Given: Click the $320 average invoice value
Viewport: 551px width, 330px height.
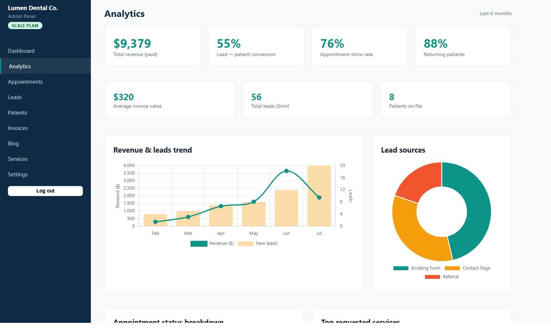Looking at the screenshot, I should click(124, 97).
